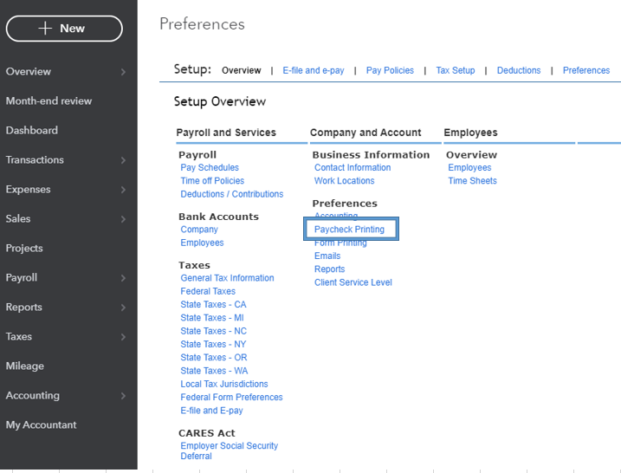Open the Time Sheets link

click(x=472, y=181)
